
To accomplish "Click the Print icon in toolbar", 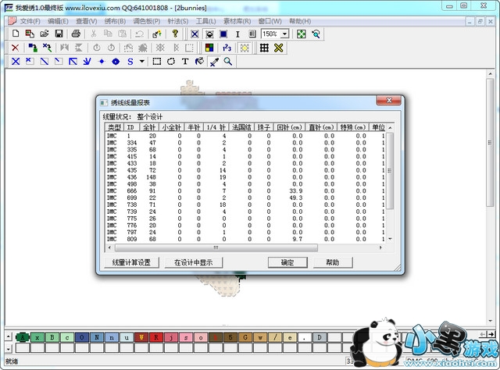I will 76,34.
